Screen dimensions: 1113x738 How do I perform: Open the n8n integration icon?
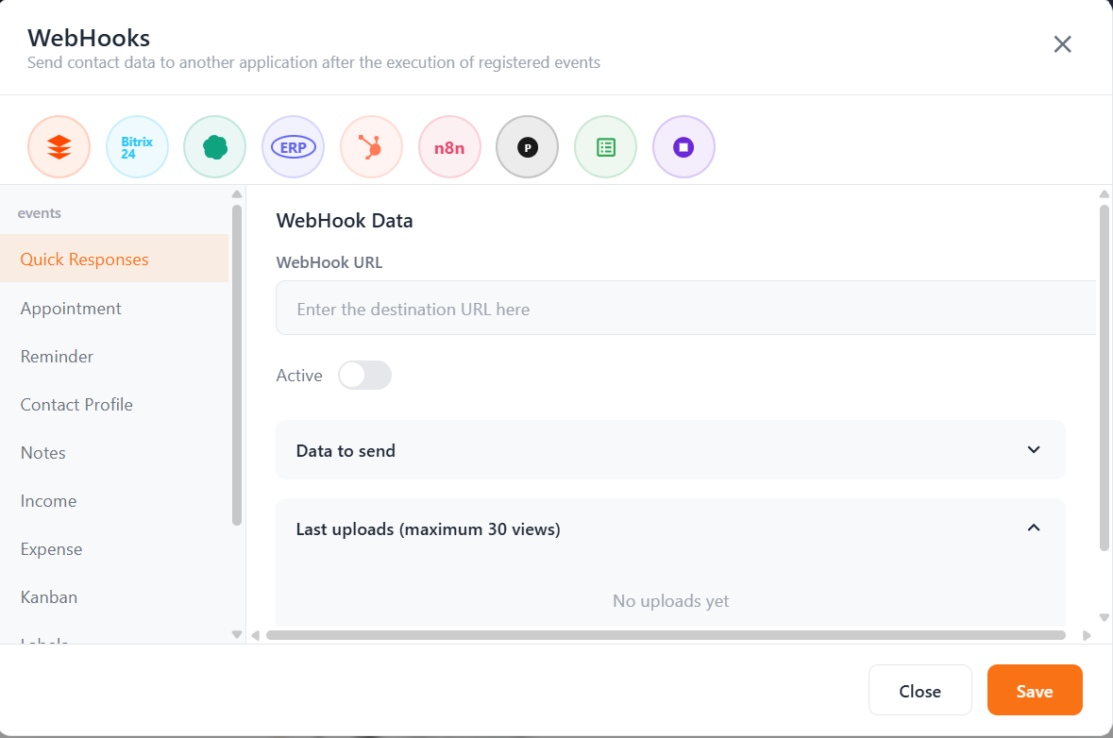[x=449, y=146]
